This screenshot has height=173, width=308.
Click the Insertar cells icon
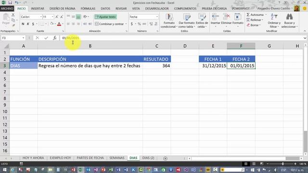click(215, 17)
